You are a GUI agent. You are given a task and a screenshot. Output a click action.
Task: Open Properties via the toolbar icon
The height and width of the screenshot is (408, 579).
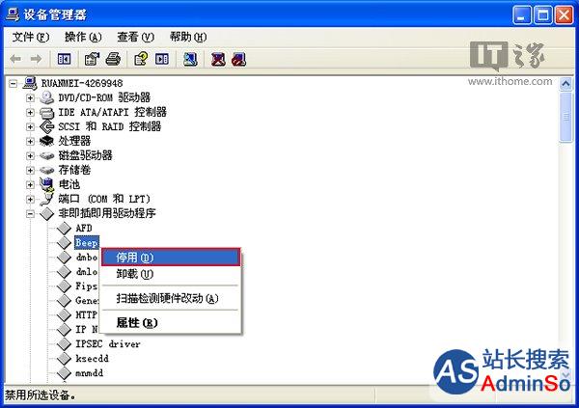[x=92, y=59]
